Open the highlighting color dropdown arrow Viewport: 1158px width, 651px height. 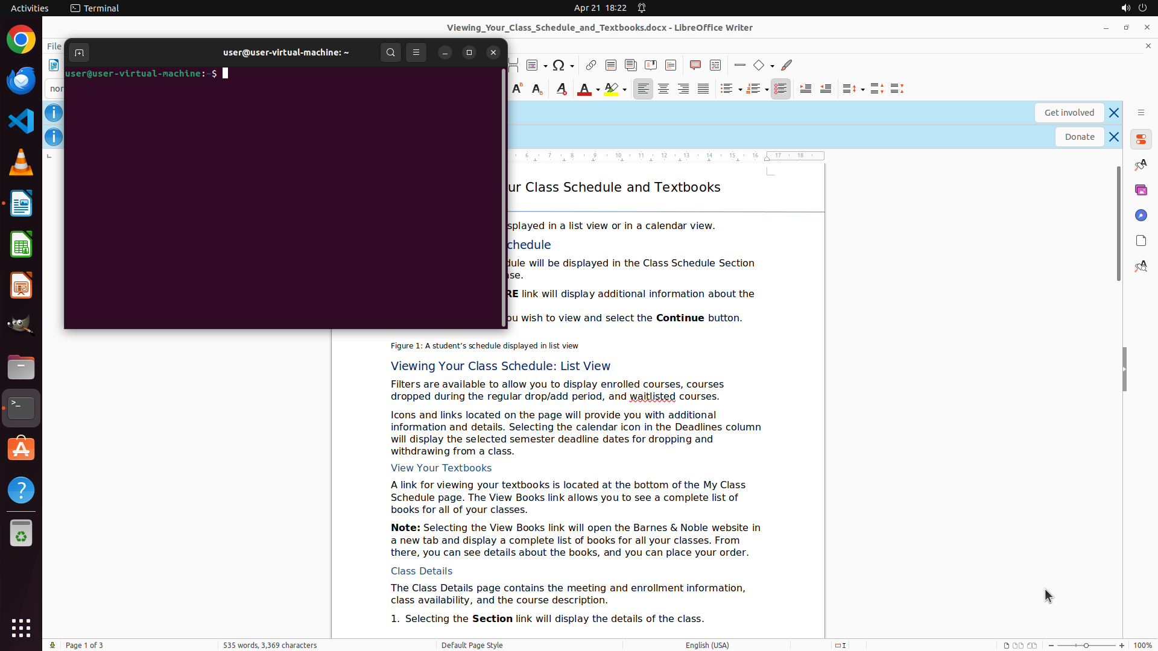[x=625, y=90]
